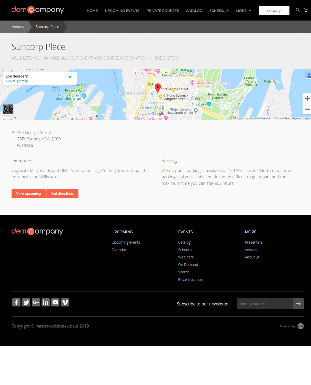Click the red 259 George Street map pin
This screenshot has width=311, height=385.
coord(158,88)
